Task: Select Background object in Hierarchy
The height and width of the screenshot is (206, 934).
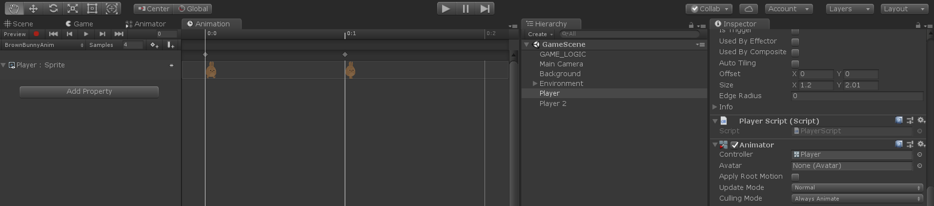Action: pos(560,74)
